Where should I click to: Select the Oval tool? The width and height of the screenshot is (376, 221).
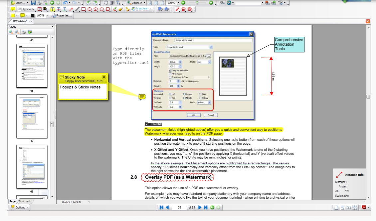click(x=90, y=9)
